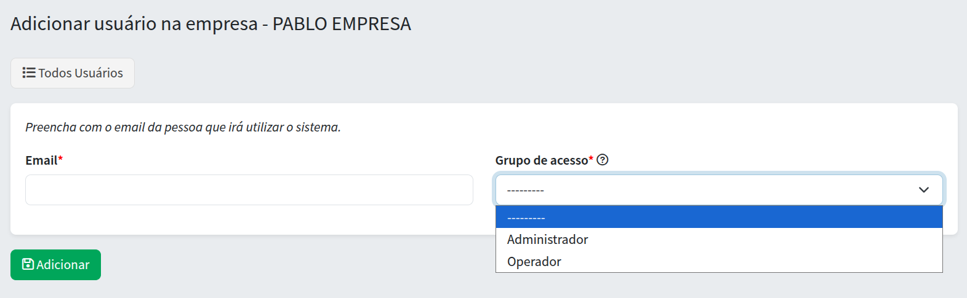
Task: Click the dashes shown inside the closed select box
Action: tap(525, 190)
